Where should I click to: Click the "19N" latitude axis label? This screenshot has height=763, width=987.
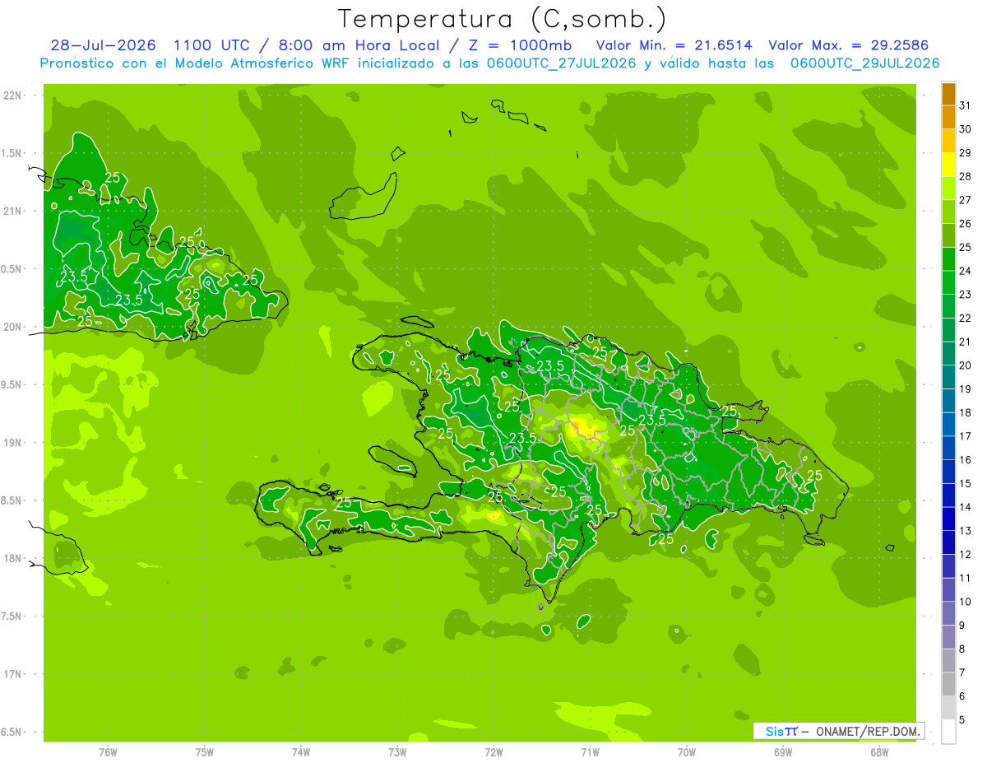point(14,443)
